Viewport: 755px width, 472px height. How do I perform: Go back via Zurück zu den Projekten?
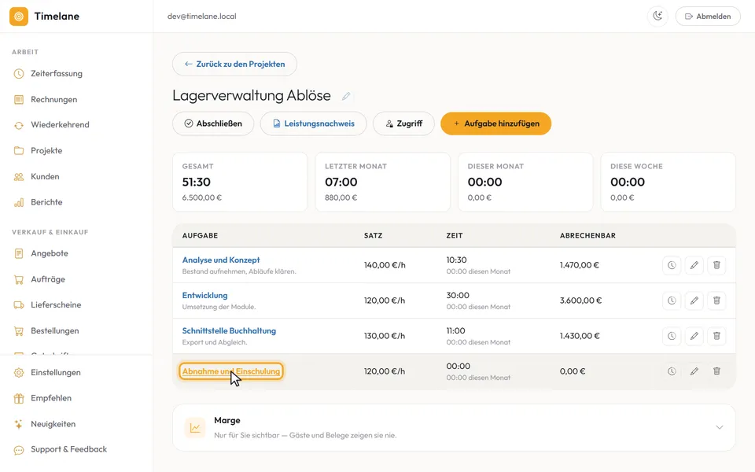(234, 64)
